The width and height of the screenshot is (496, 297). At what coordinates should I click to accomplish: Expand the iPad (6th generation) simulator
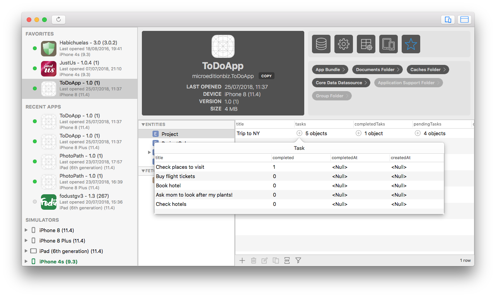26,251
